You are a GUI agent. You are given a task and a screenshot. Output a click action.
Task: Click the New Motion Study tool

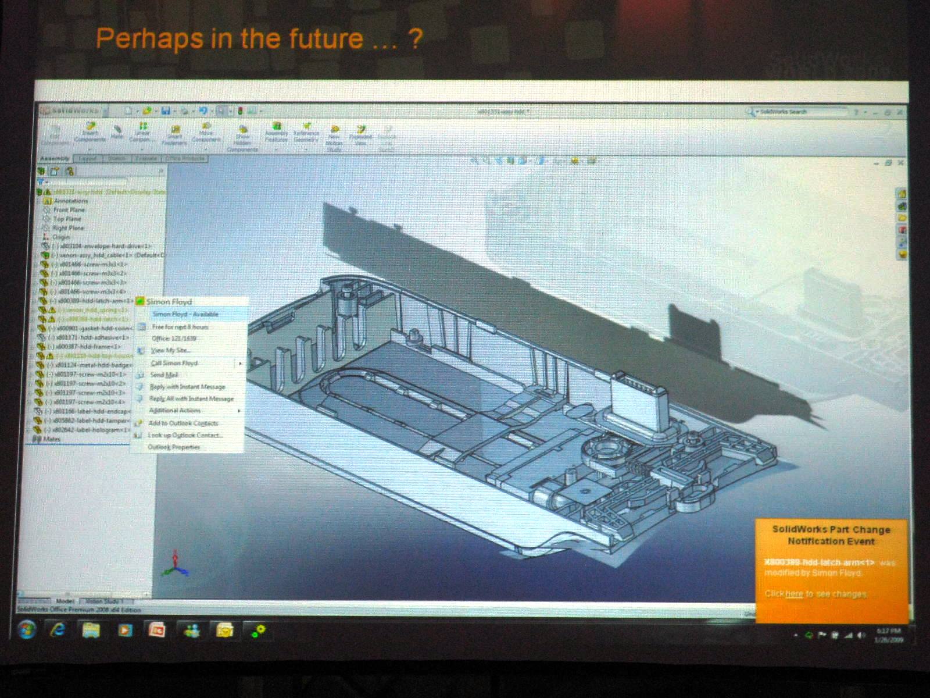click(334, 138)
